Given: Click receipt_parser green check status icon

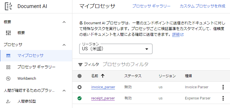Looking at the screenshot, I should point(80,98).
